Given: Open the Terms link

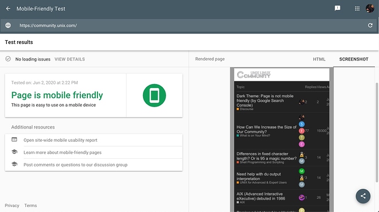Looking at the screenshot, I should click(x=30, y=205).
